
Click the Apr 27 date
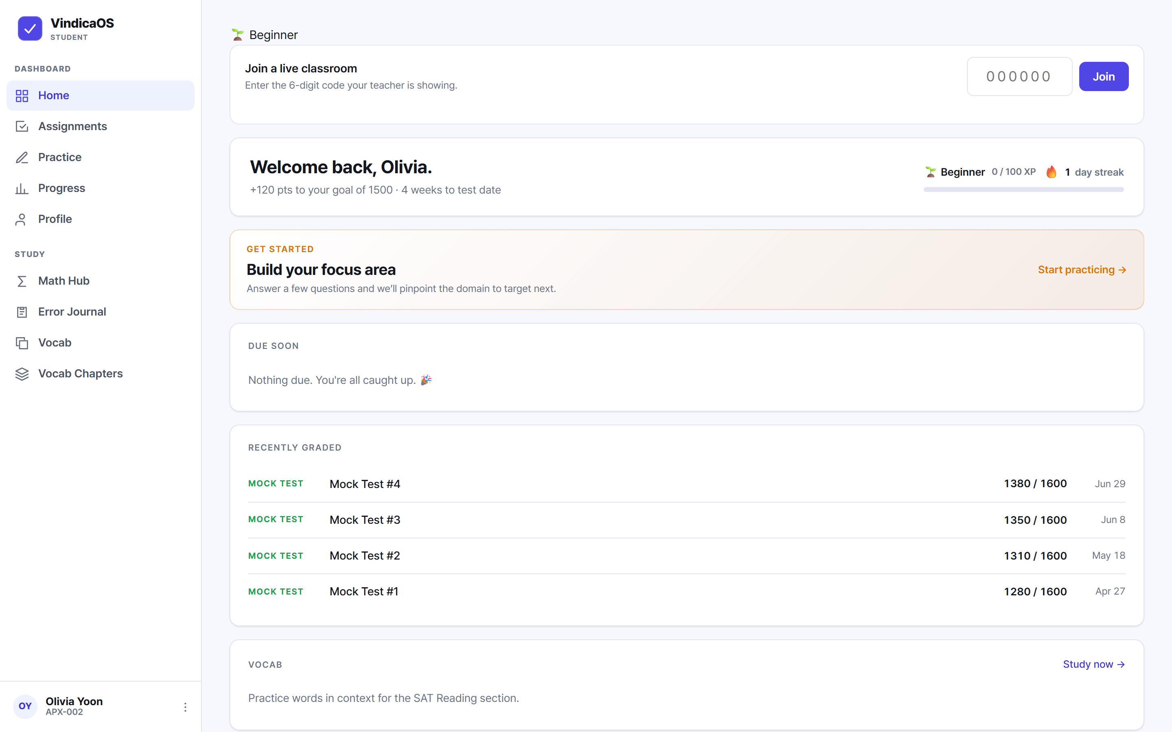click(1110, 592)
